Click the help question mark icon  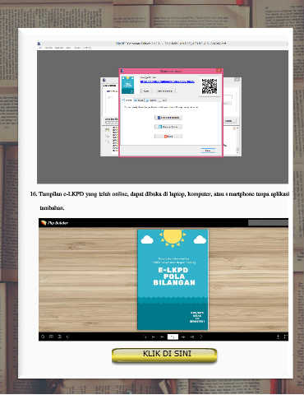pos(200,337)
